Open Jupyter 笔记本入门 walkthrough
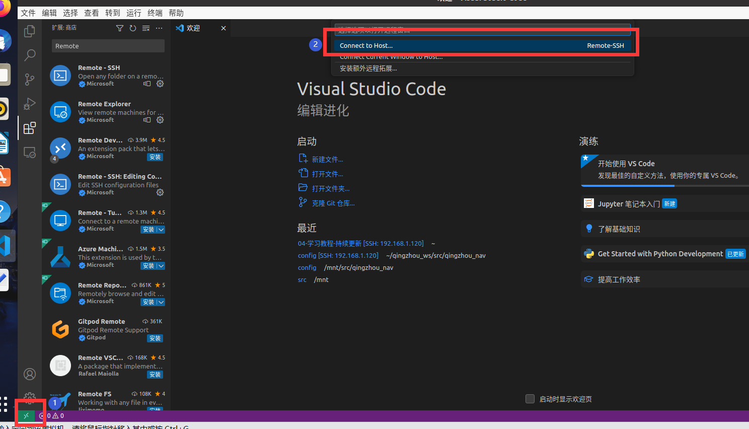The image size is (749, 429). pos(665,203)
